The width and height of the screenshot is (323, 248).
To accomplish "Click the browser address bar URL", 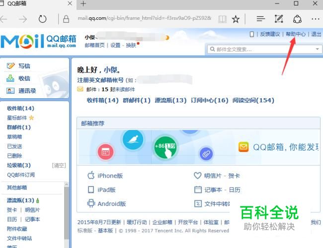I will point(144,18).
